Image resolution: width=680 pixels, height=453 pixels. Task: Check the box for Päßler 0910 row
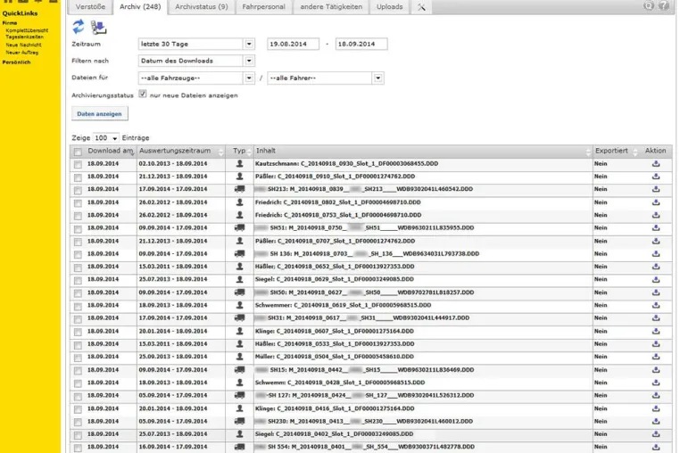pos(78,177)
